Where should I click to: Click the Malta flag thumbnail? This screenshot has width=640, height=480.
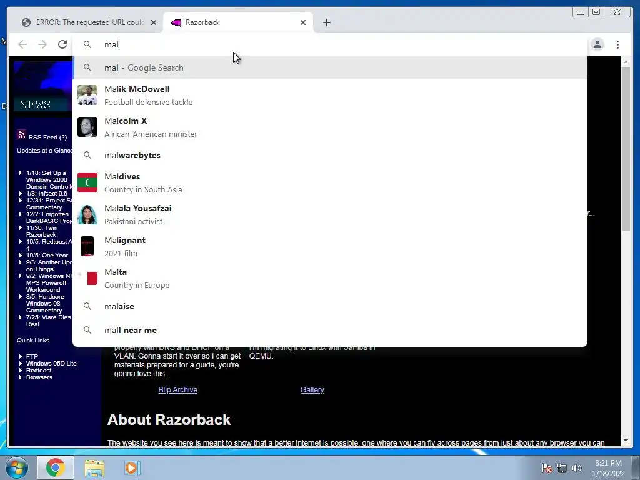tap(87, 278)
